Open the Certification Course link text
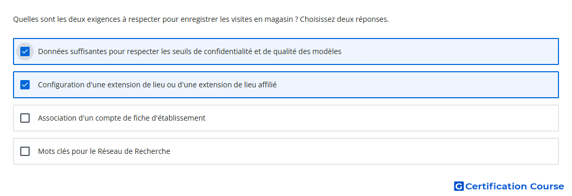Image resolution: width=572 pixels, height=196 pixels. [514, 187]
